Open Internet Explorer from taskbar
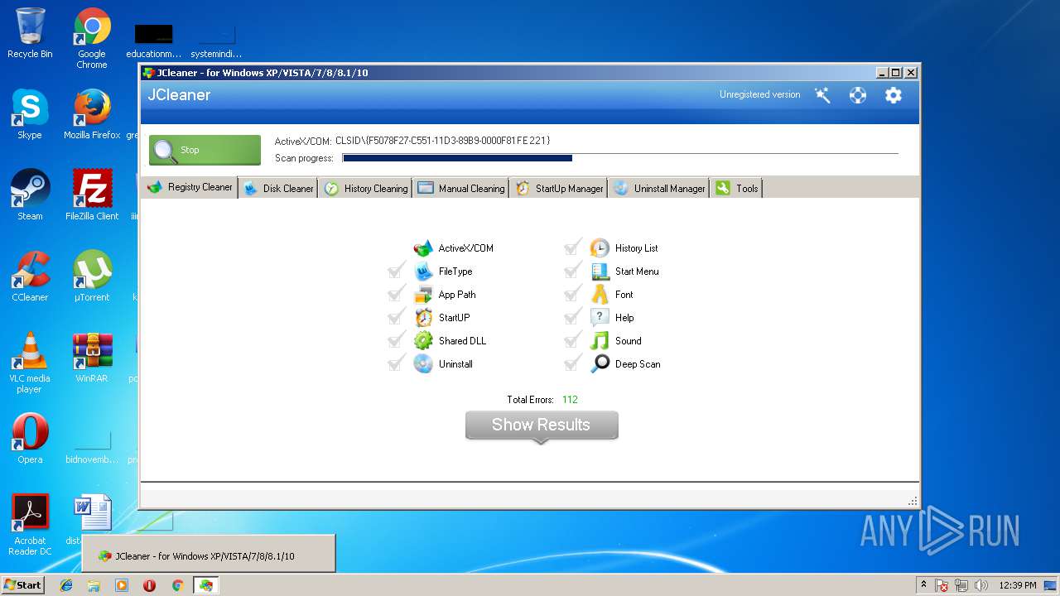Screen dimensions: 1060x596 tap(66, 585)
